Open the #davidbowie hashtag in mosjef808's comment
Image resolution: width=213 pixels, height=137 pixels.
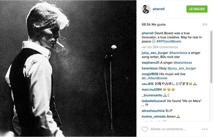tap(158, 78)
